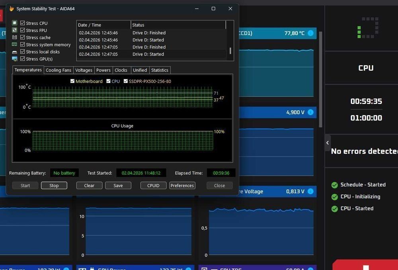Image resolution: width=398 pixels, height=270 pixels.
Task: Select the Temperatures tab
Action: point(28,70)
